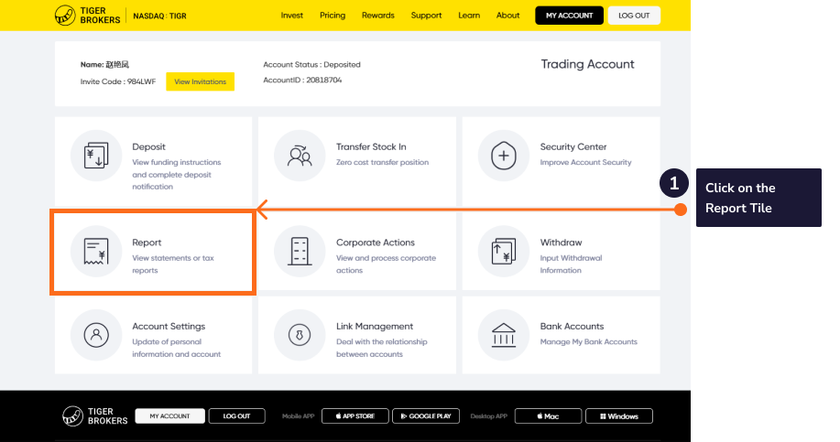
Task: Open the Deposit tile icon
Action: click(x=96, y=156)
